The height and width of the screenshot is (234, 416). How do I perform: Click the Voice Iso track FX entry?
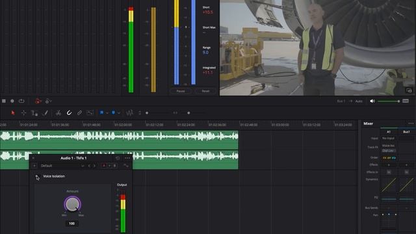[389, 146]
